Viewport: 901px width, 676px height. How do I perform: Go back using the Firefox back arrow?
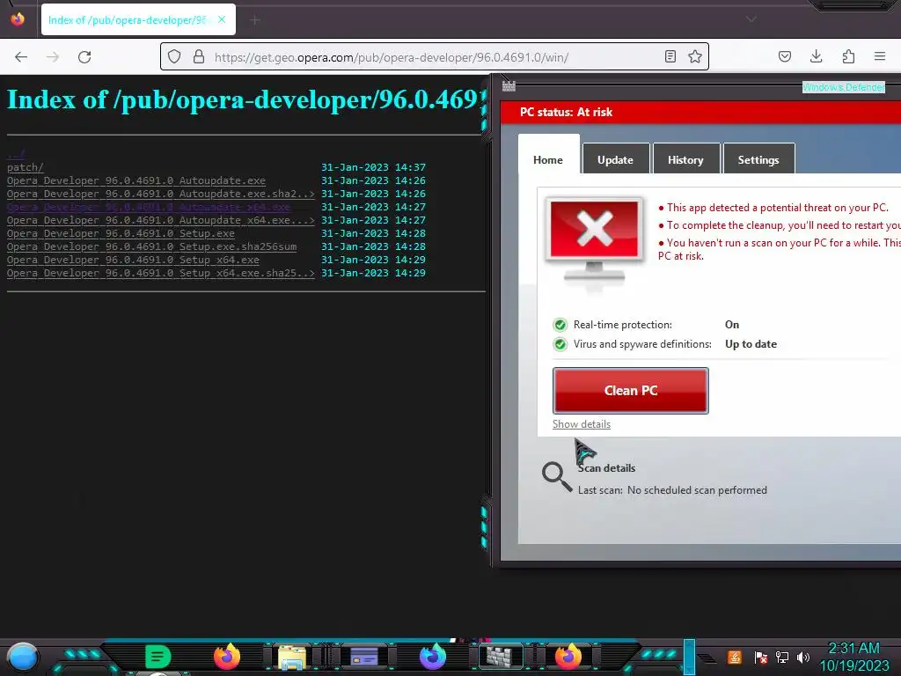click(21, 57)
